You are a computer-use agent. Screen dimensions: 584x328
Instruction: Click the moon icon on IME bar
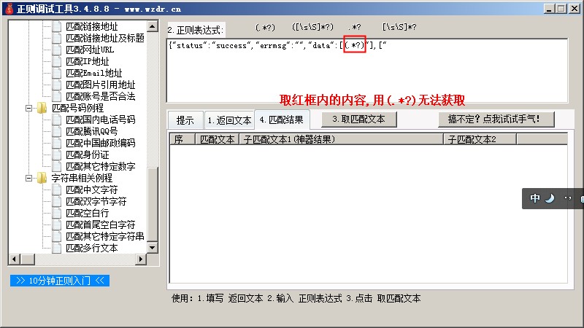click(550, 198)
